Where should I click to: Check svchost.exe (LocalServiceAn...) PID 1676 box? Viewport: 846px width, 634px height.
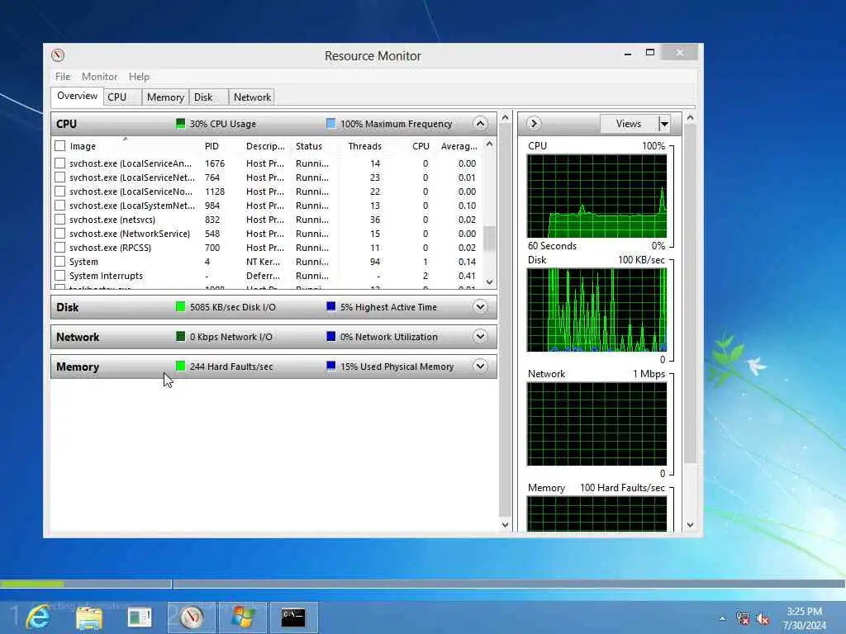59,163
